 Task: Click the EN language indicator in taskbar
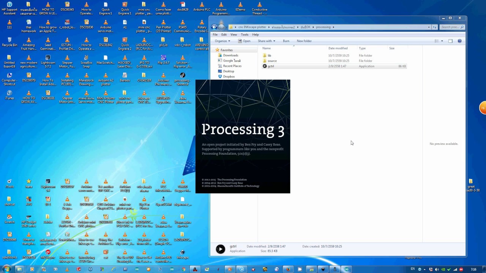pyautogui.click(x=413, y=269)
